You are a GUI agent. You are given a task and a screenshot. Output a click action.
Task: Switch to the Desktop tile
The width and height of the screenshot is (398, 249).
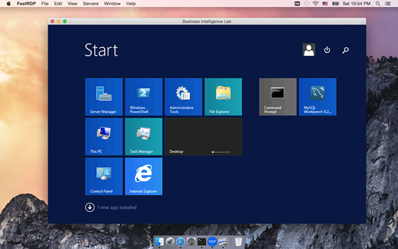point(204,137)
